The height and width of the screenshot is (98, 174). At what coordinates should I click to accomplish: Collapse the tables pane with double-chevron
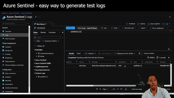click(63, 32)
